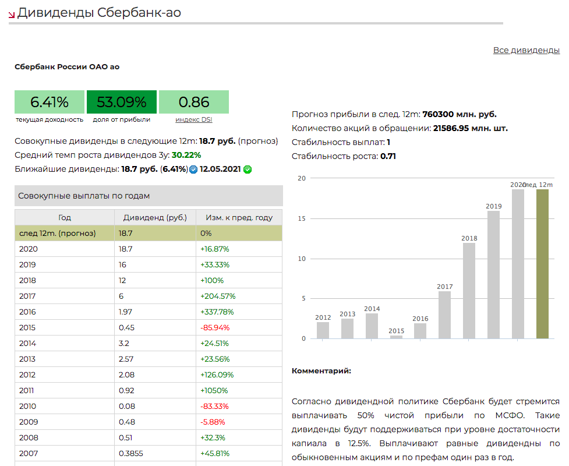Click the 2.08 dividend value for 2012
This screenshot has width=569, height=466.
(126, 375)
